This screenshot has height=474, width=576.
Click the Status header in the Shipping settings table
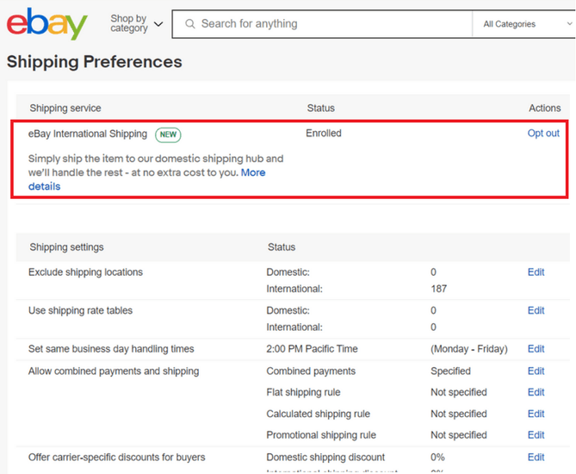[x=282, y=247]
